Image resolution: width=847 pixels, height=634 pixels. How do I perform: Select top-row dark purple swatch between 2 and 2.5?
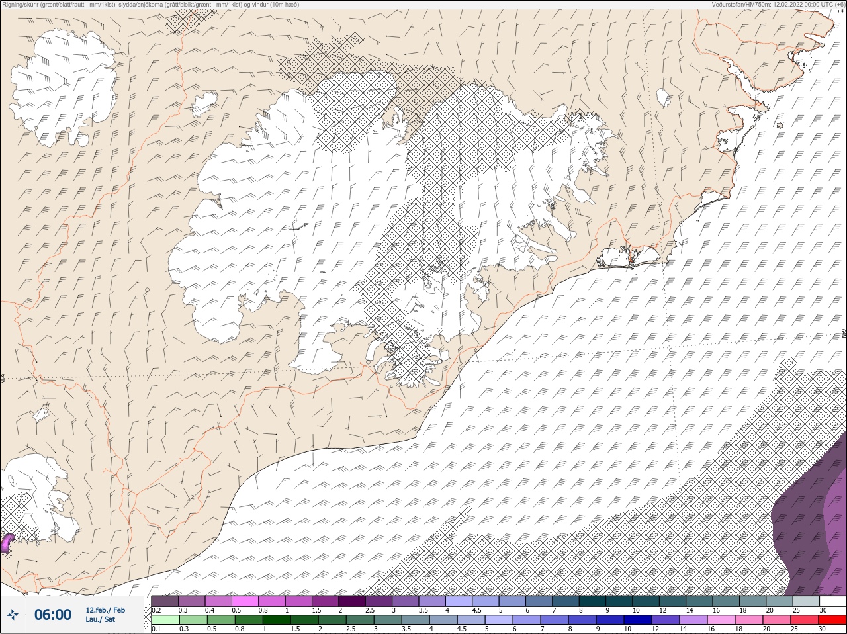pos(352,601)
